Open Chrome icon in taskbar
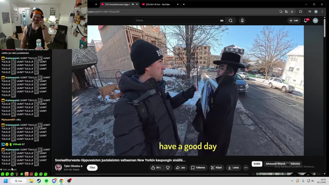The height and width of the screenshot is (185, 329). coord(61,181)
